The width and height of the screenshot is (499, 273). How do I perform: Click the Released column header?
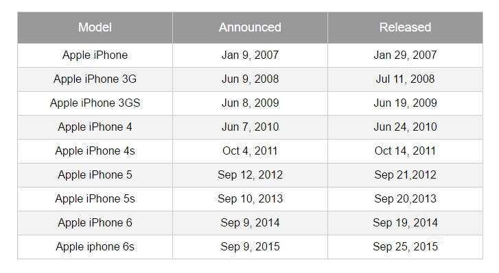[405, 27]
